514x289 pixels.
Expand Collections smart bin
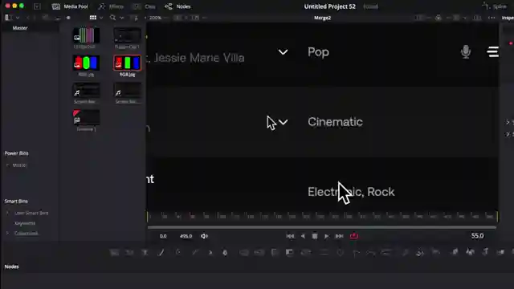[7, 234]
